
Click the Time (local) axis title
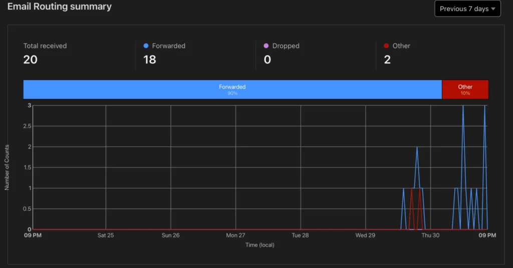pyautogui.click(x=260, y=245)
